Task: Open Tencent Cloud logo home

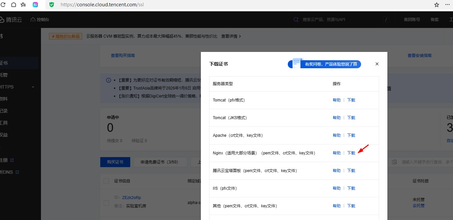Action: coord(11,20)
